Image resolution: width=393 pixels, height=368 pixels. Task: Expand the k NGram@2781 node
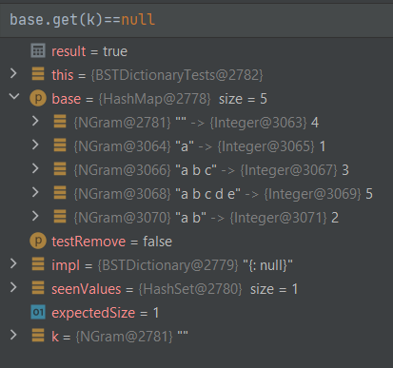coord(13,335)
